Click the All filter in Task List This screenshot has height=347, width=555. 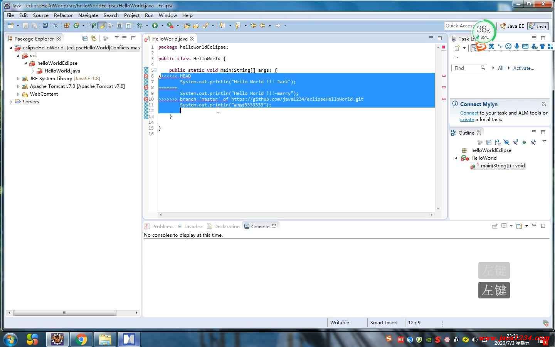coord(500,68)
